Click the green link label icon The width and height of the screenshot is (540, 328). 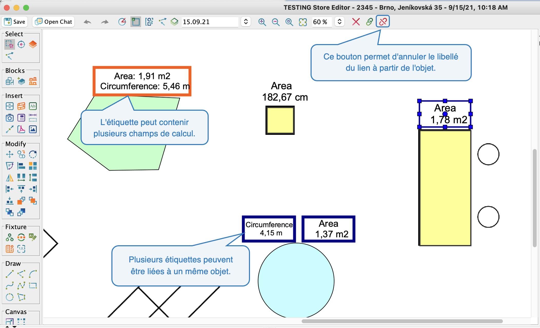point(369,22)
